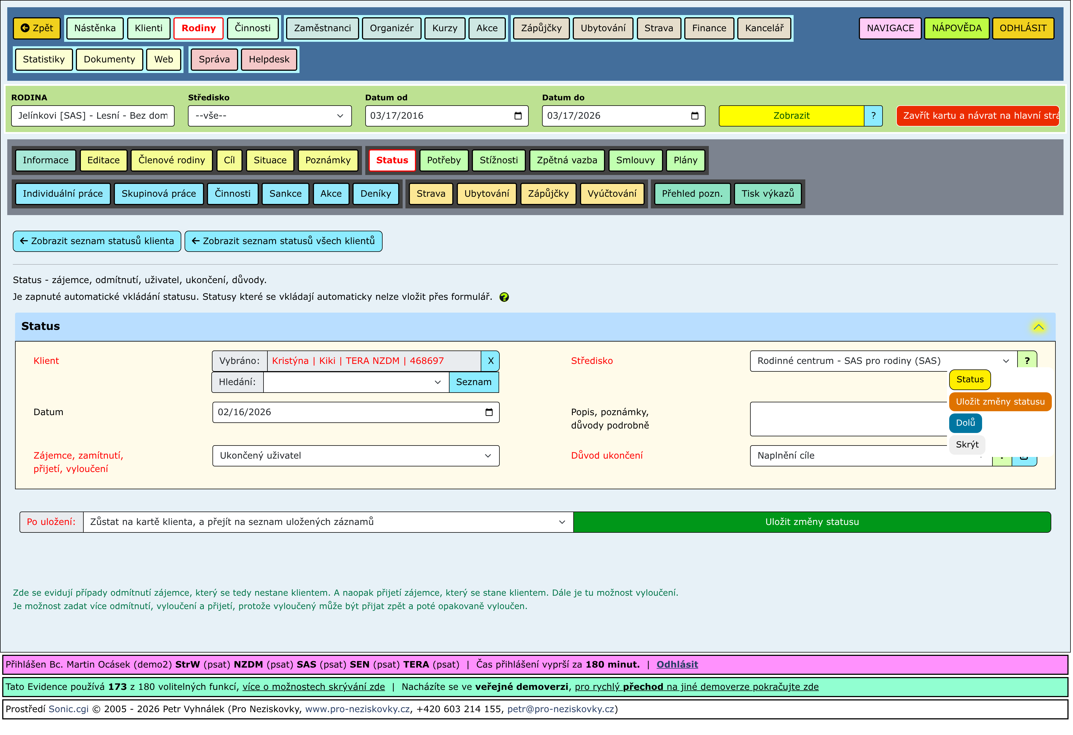
Task: Open calendar picker in Datum od field
Action: pos(518,116)
